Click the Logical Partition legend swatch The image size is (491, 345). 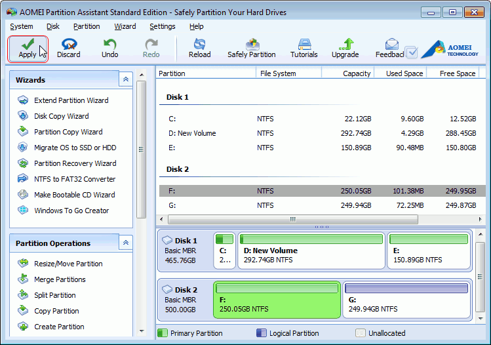point(261,333)
